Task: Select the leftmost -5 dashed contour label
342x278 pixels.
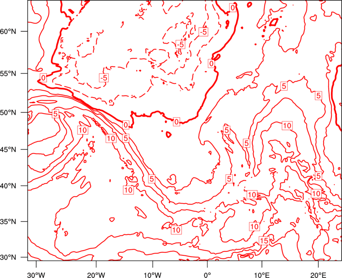Action: coord(103,77)
